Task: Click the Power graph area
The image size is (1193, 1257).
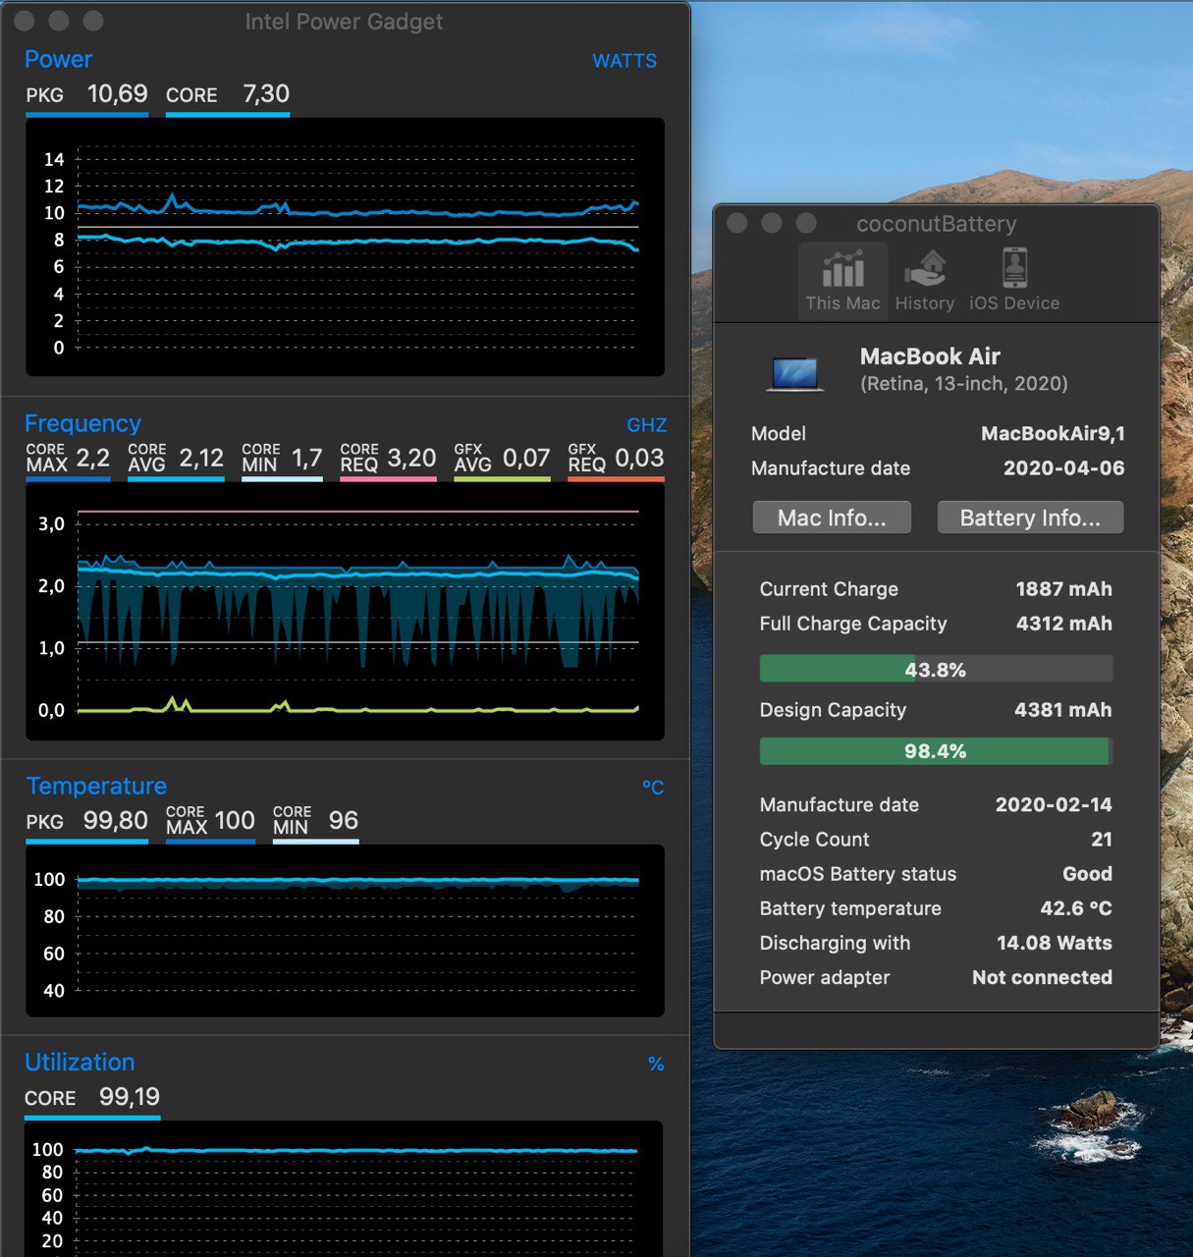Action: click(x=345, y=246)
